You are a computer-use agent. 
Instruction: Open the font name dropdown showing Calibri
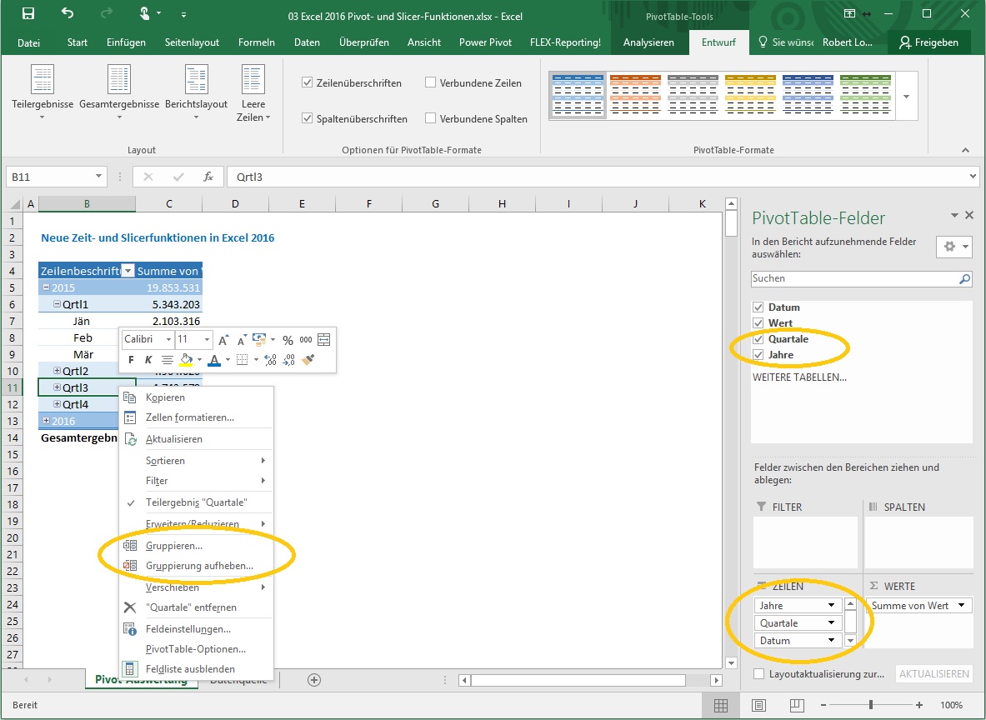[168, 340]
